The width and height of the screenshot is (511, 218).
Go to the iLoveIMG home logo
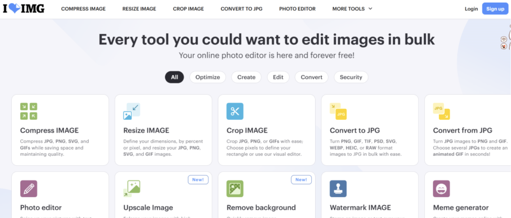point(24,9)
